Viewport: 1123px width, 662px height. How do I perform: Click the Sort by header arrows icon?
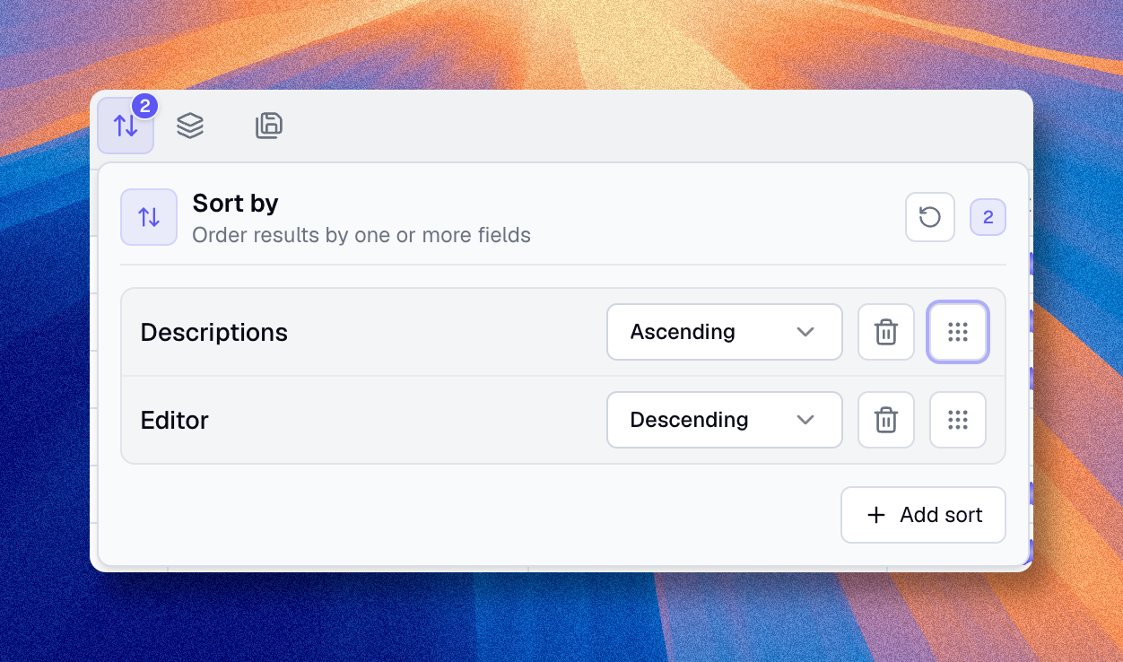click(x=149, y=217)
